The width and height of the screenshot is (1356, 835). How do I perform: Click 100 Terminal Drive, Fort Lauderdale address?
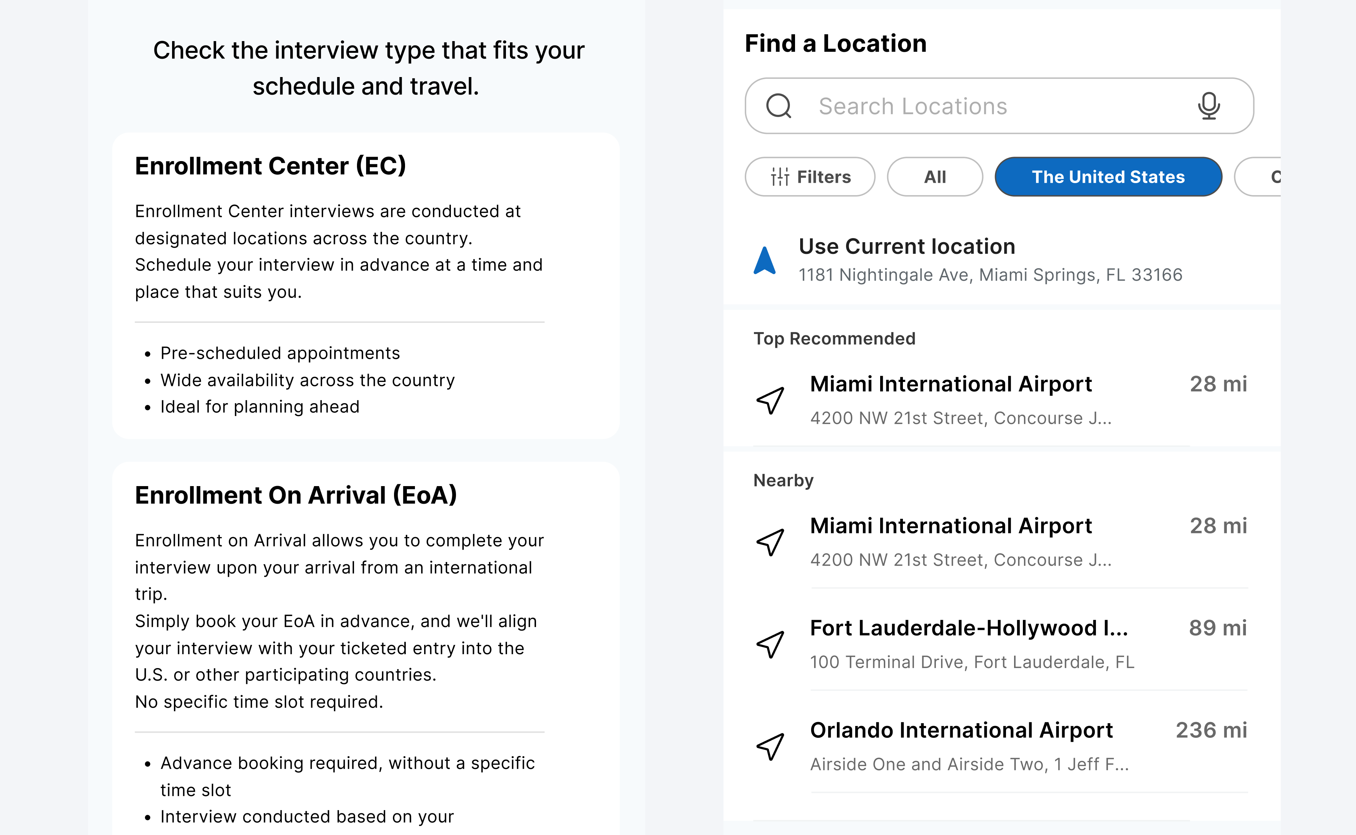[972, 662]
